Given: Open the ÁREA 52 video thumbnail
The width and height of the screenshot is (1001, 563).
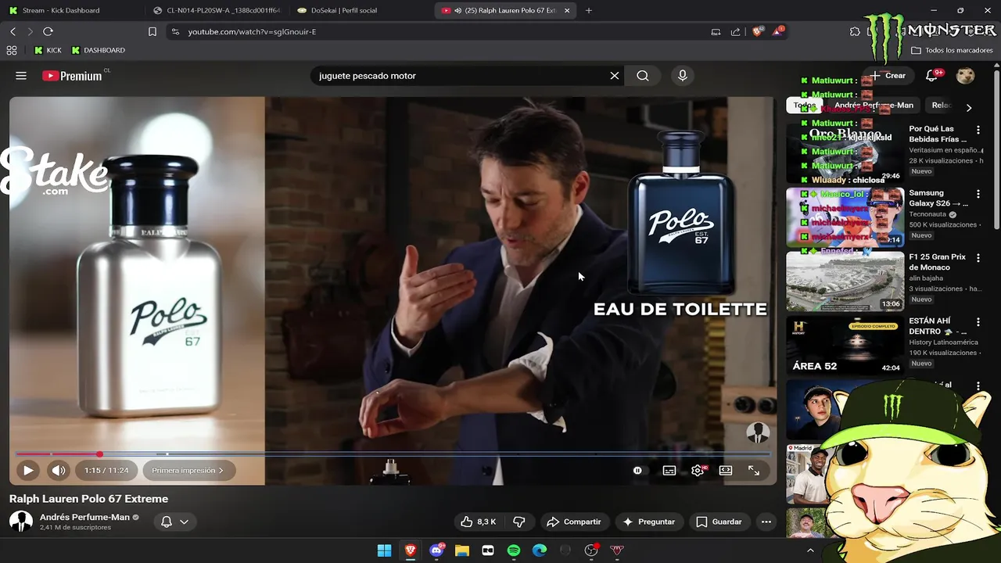Looking at the screenshot, I should tap(845, 346).
